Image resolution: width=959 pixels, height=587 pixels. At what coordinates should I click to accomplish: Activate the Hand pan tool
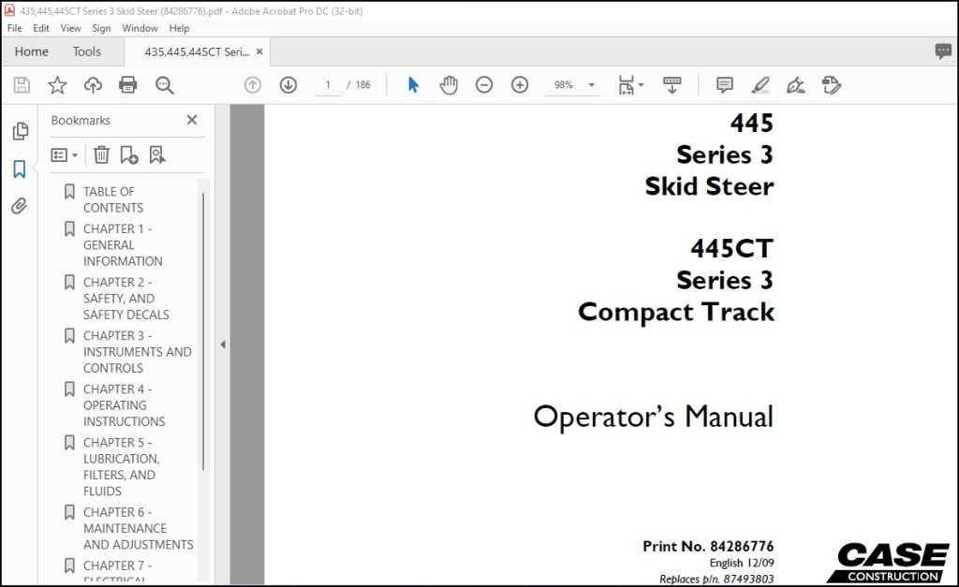(x=449, y=85)
